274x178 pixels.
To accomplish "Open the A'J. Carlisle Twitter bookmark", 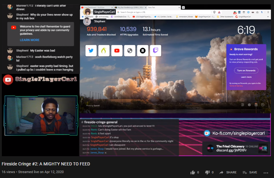I will coord(163,17).
